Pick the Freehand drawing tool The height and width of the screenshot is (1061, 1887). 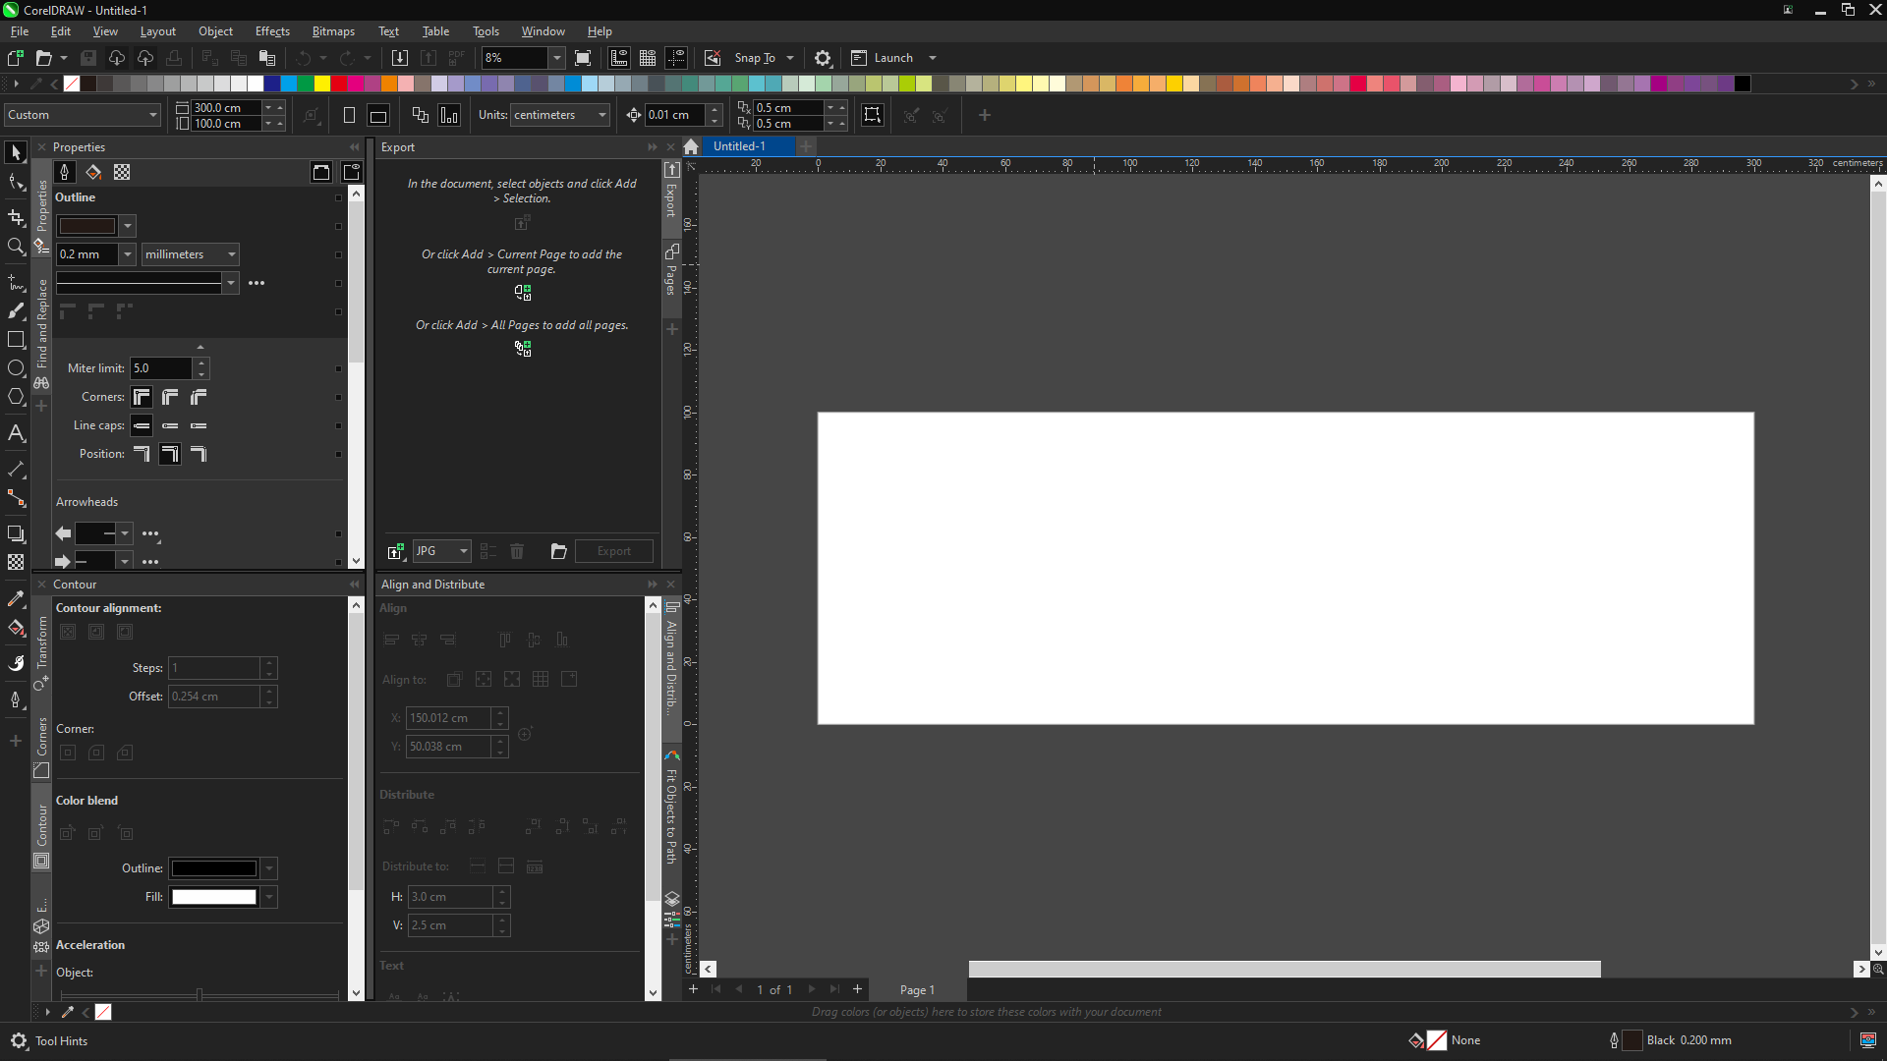pos(16,283)
